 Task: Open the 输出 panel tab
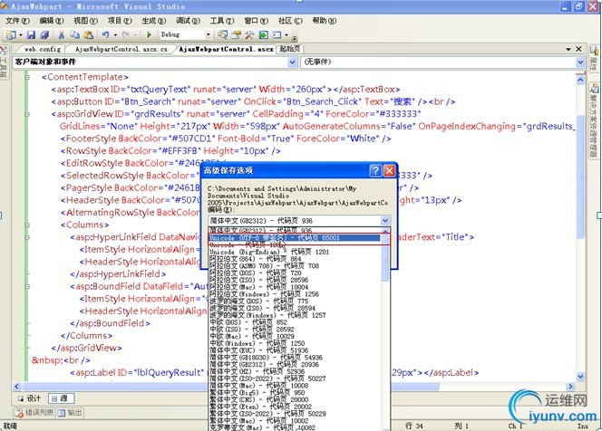[70, 413]
